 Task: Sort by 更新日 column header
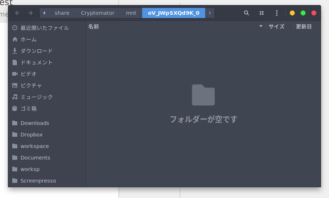[303, 26]
